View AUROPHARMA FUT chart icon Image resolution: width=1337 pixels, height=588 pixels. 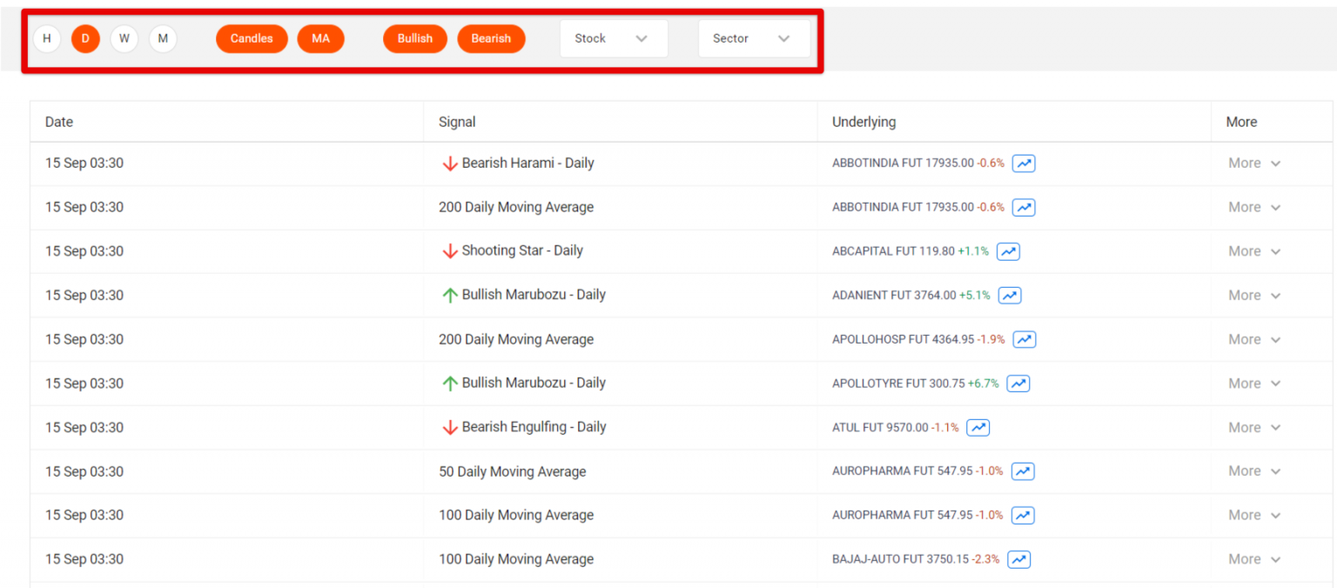pyautogui.click(x=1022, y=471)
